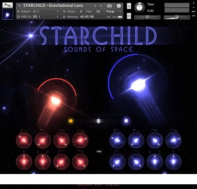Toggle the PV button at right edge
Screen dimensions: 197x189
[194, 16]
